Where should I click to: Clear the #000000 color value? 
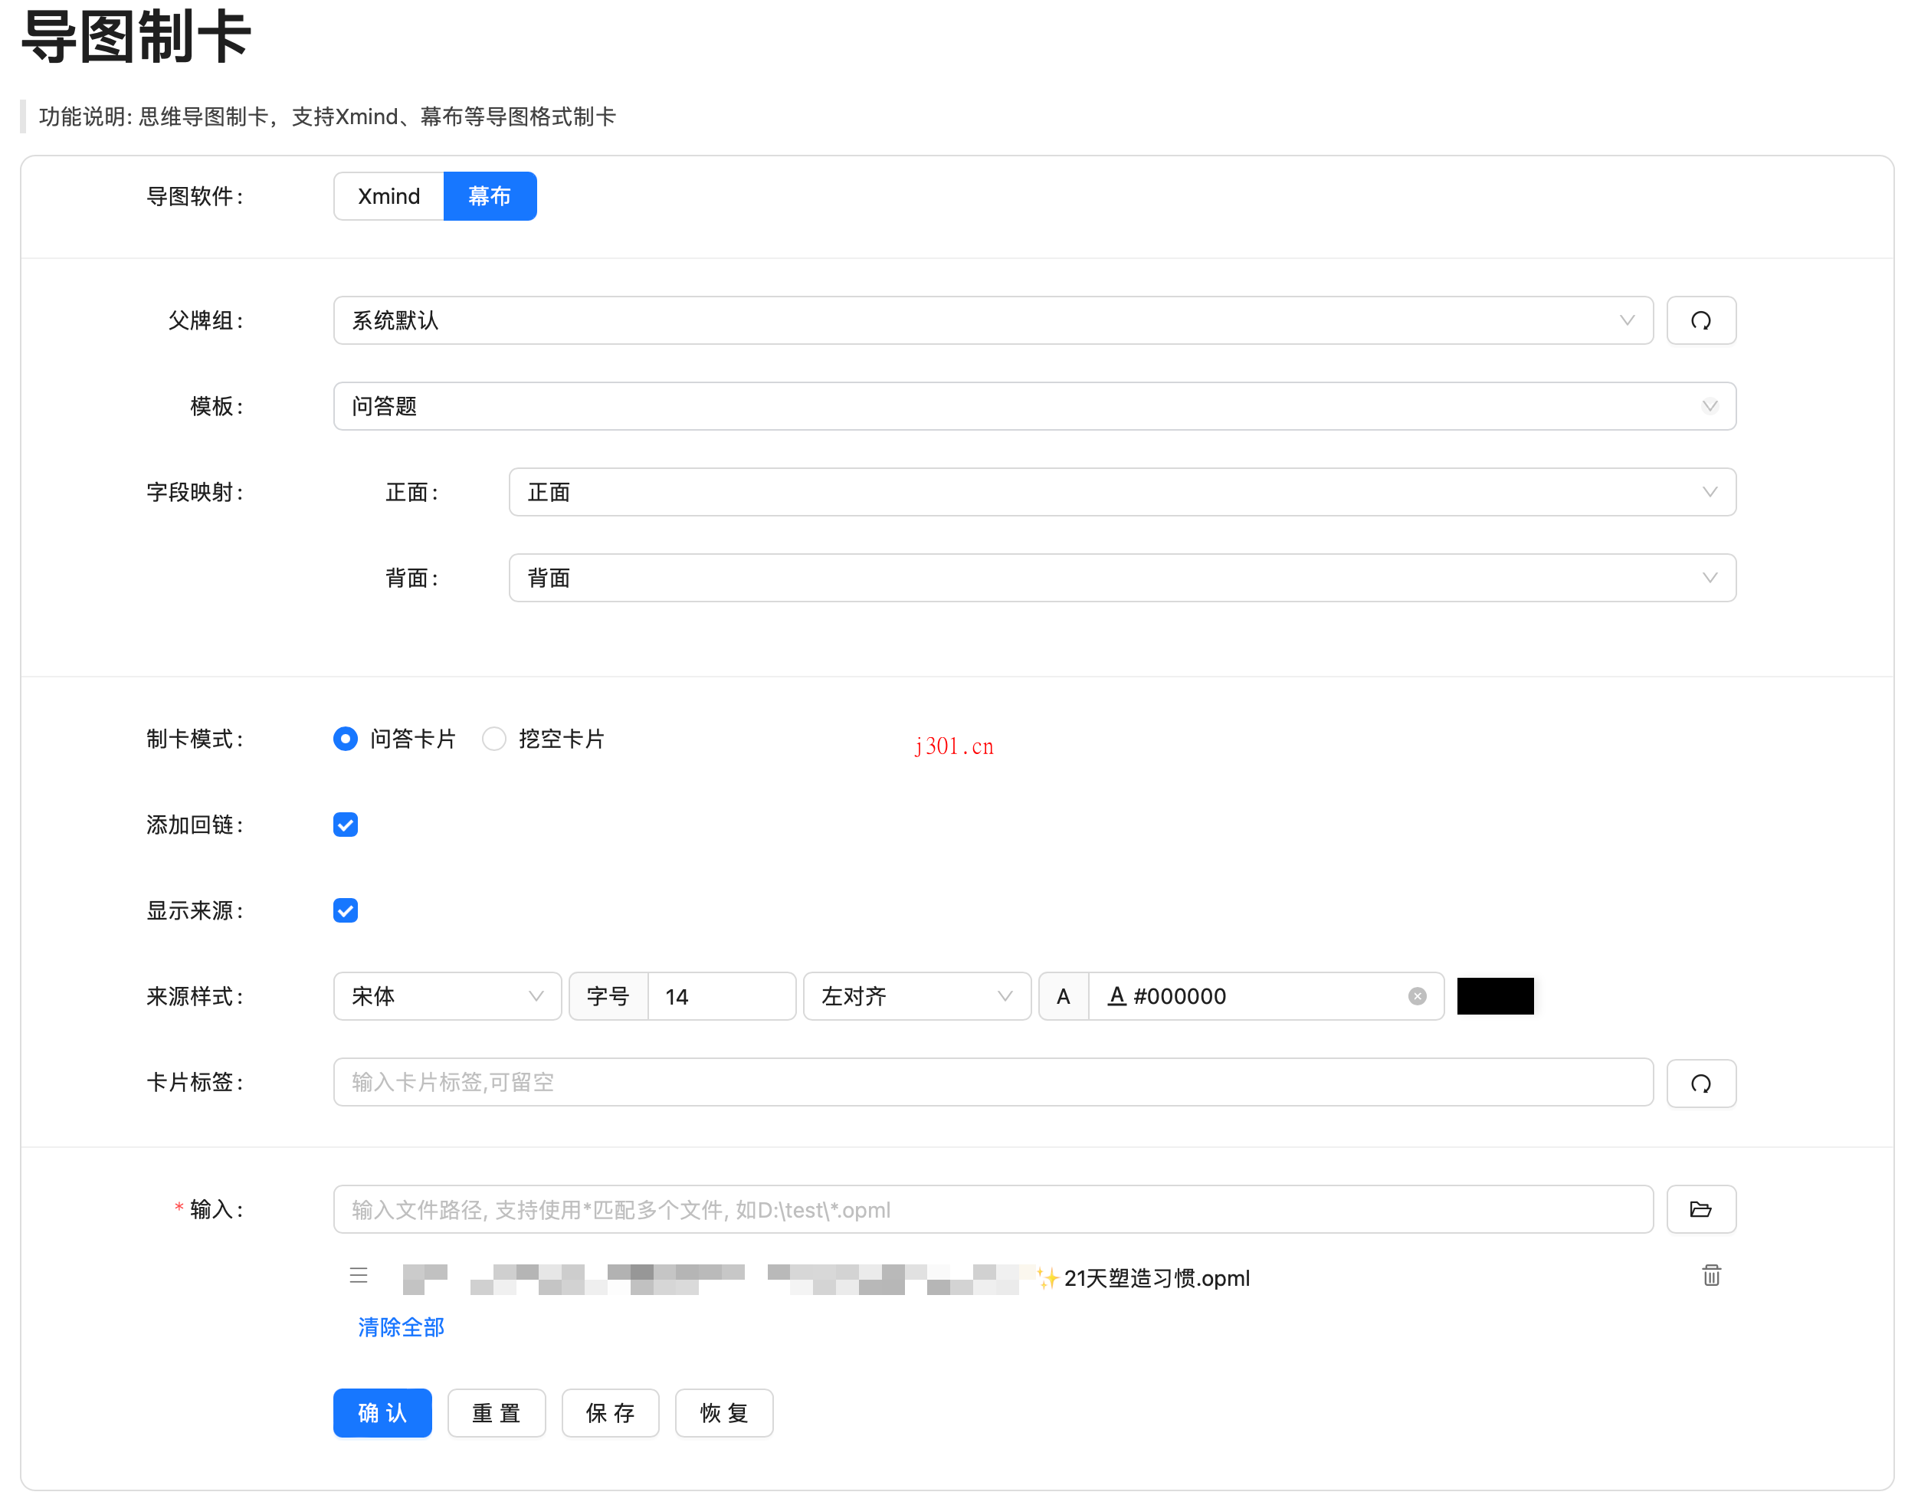click(1417, 995)
